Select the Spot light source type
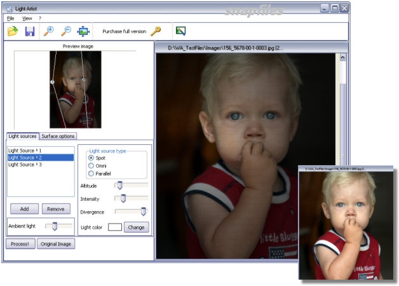 point(91,158)
